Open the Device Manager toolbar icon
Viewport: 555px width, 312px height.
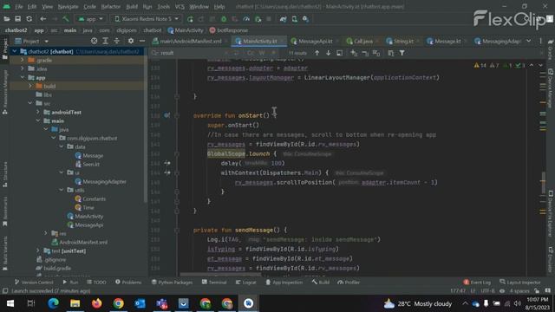[295, 19]
